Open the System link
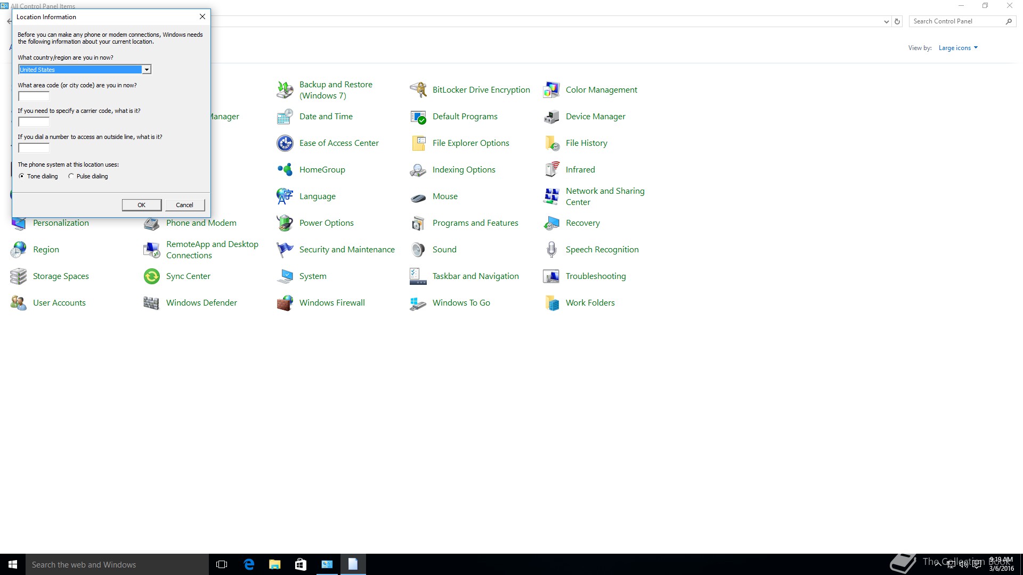 (x=313, y=276)
